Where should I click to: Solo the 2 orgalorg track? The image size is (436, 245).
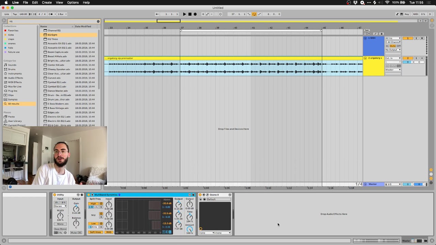coord(416,58)
